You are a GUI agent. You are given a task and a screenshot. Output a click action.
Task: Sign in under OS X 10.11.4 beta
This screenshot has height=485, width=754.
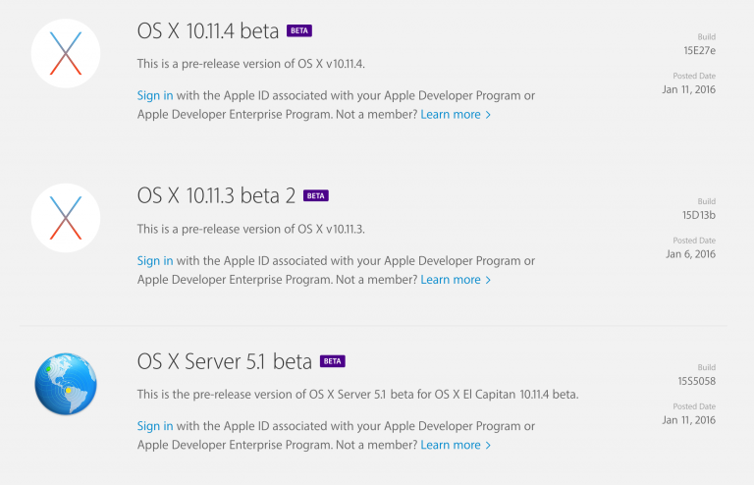click(155, 95)
